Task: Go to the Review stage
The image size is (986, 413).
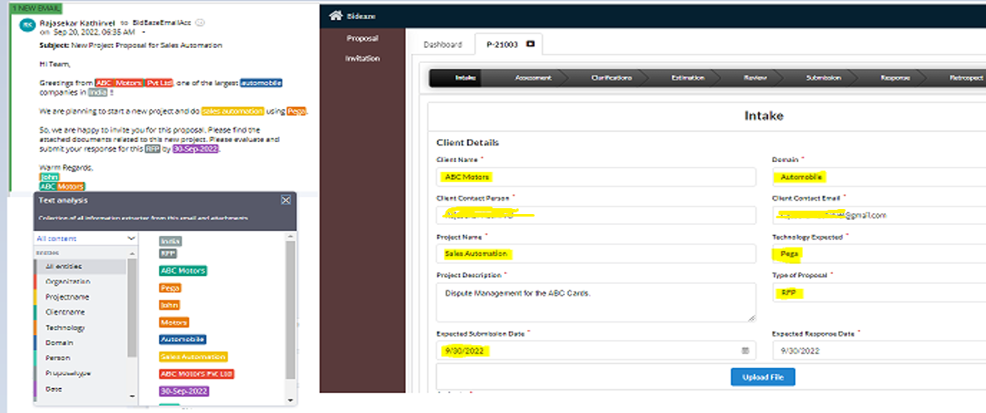Action: coord(755,78)
